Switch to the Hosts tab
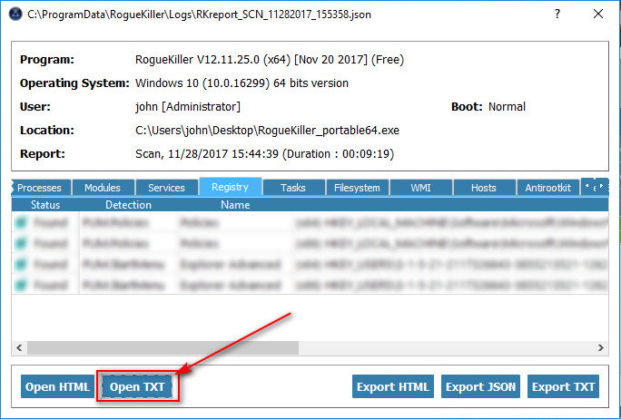Screen dimensions: 621x419 tap(484, 188)
